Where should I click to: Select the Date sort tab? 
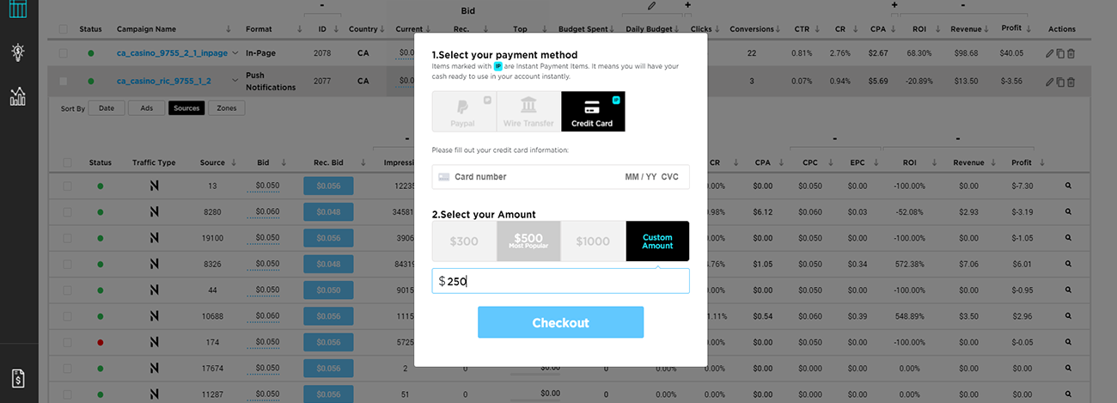tap(107, 108)
